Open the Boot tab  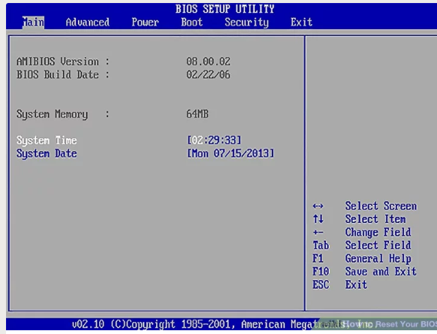191,22
